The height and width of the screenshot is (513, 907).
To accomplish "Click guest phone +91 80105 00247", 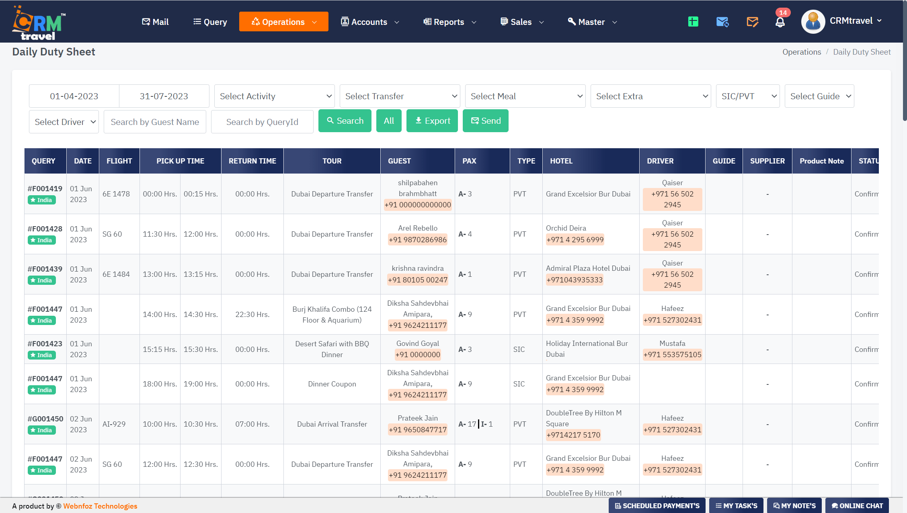I will tap(418, 280).
